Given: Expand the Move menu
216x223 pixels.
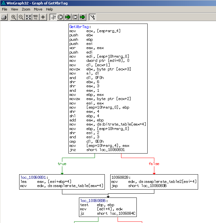Looking at the screenshot, I should pyautogui.click(x=38, y=9).
